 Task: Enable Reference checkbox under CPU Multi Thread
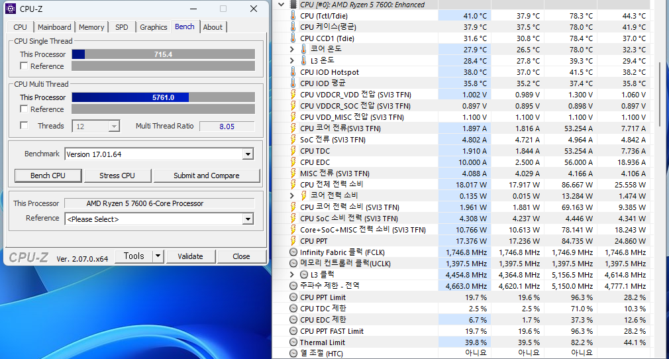point(24,109)
